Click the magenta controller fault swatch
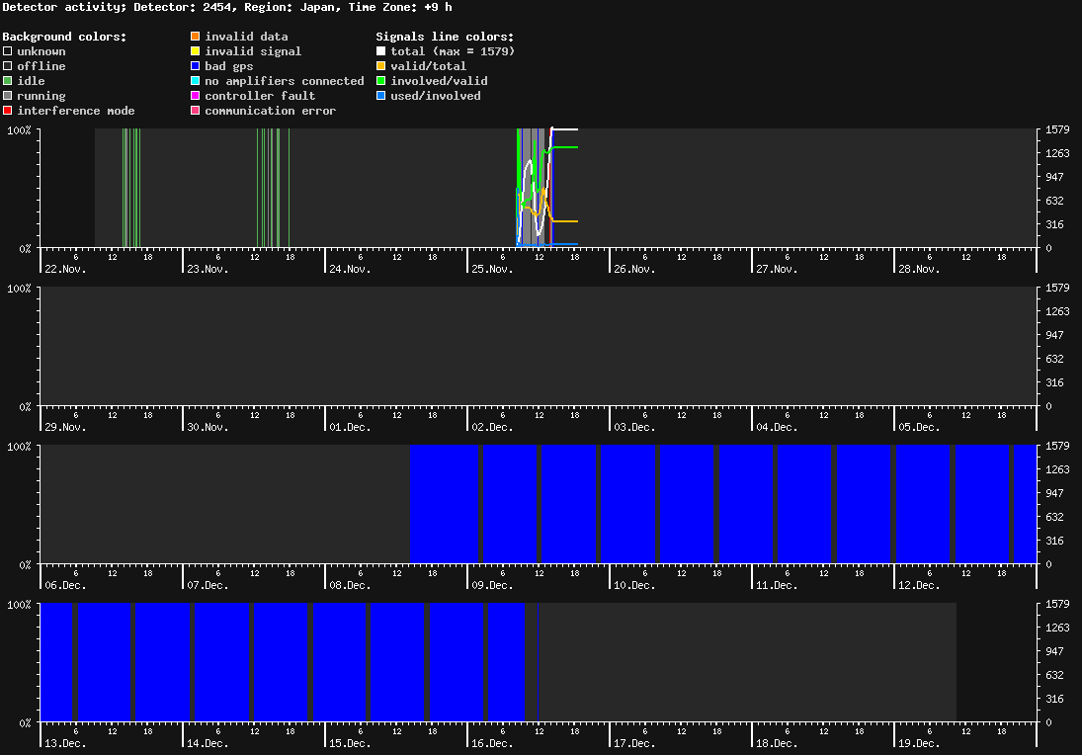Image resolution: width=1082 pixels, height=755 pixels. click(x=196, y=96)
